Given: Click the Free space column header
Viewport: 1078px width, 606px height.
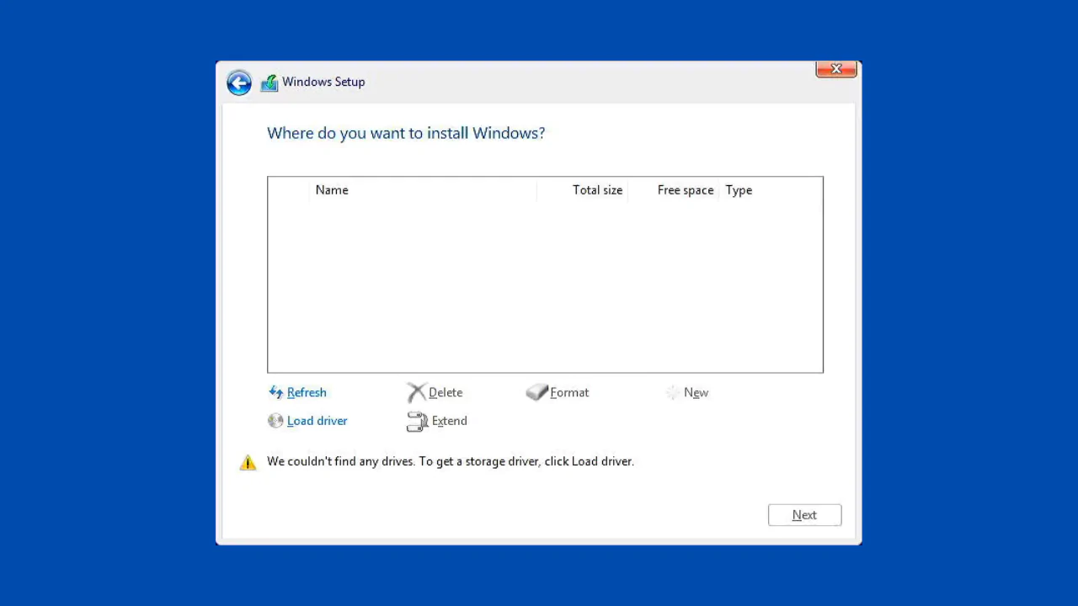Looking at the screenshot, I should [x=674, y=190].
